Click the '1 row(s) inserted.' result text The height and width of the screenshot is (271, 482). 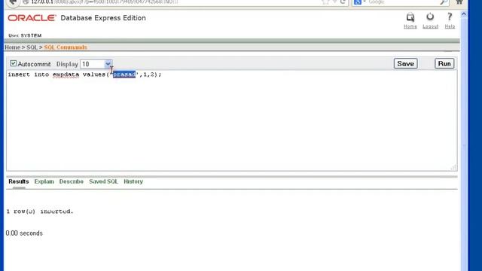[x=40, y=212]
